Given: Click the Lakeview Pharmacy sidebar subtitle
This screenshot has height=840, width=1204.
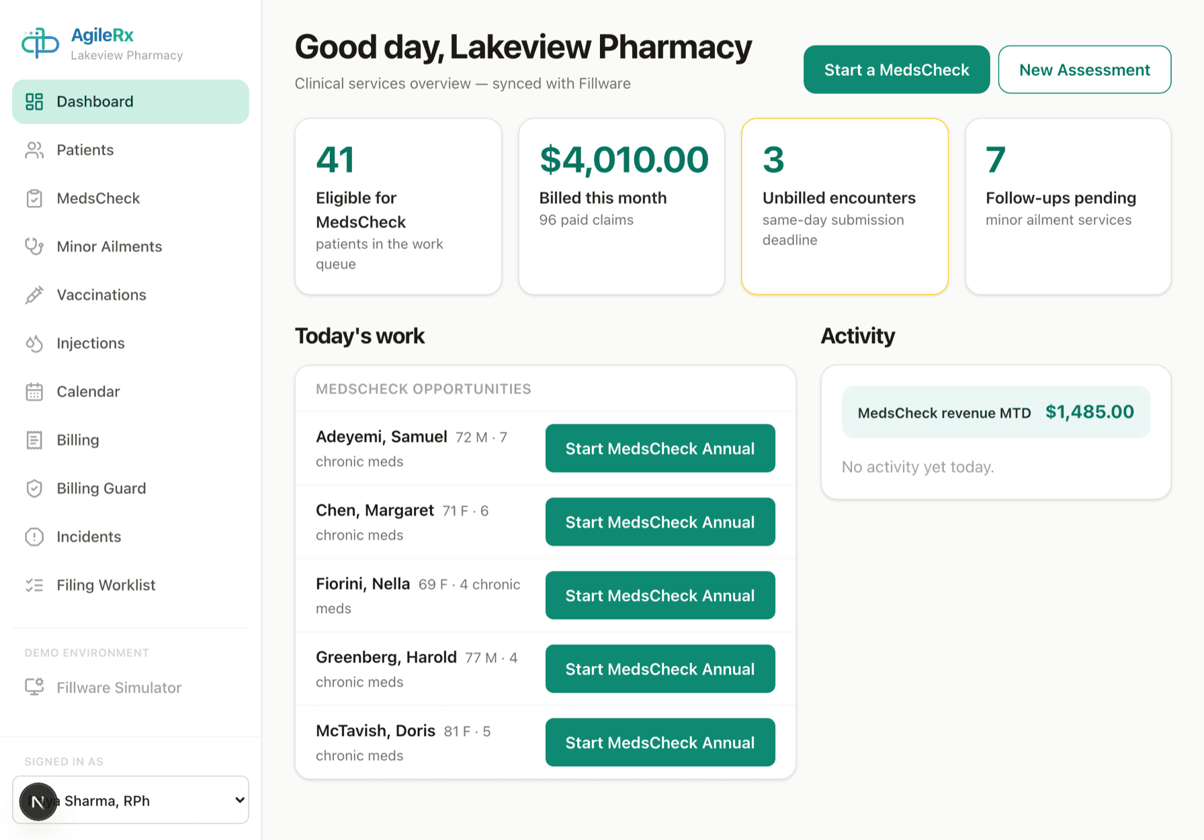Looking at the screenshot, I should click(127, 56).
